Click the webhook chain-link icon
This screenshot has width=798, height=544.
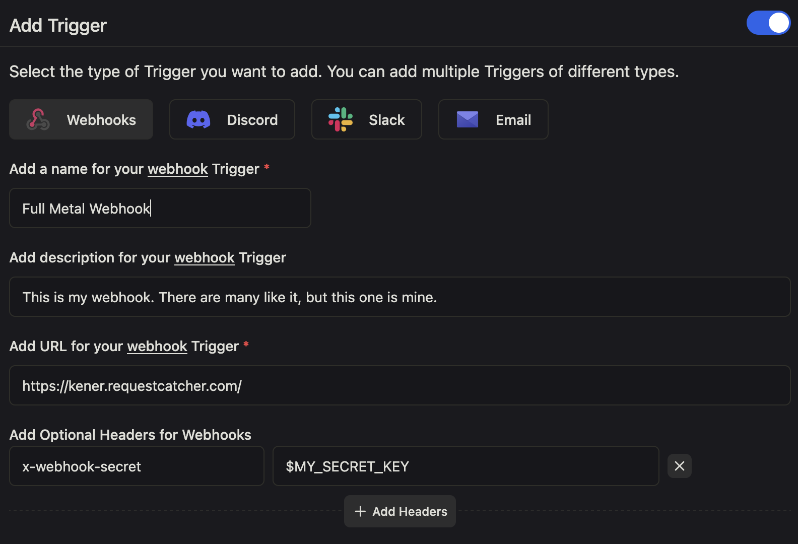tap(37, 119)
